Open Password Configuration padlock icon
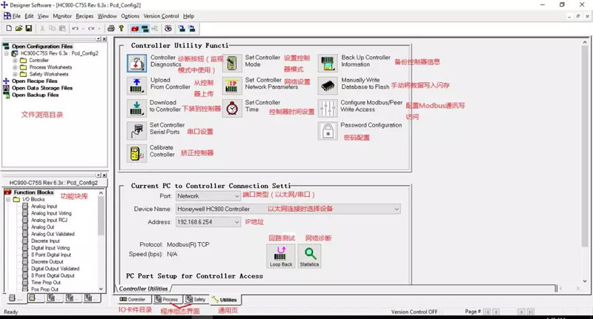Screen dimensions: 593x319 click(x=328, y=130)
